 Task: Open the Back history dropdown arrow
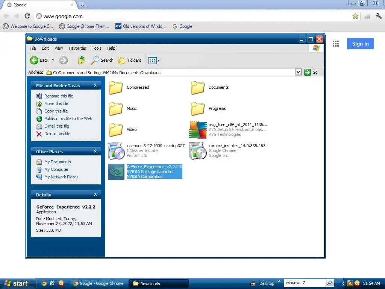coord(53,60)
